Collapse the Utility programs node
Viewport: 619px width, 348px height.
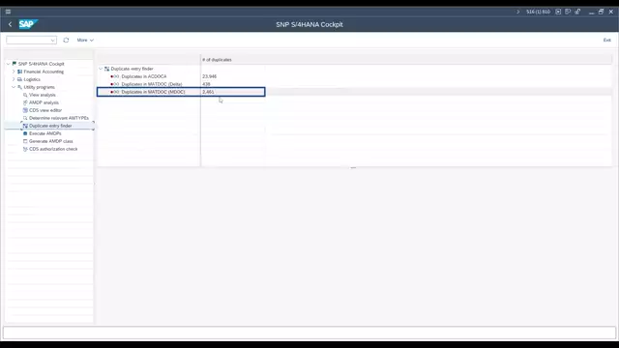[14, 87]
